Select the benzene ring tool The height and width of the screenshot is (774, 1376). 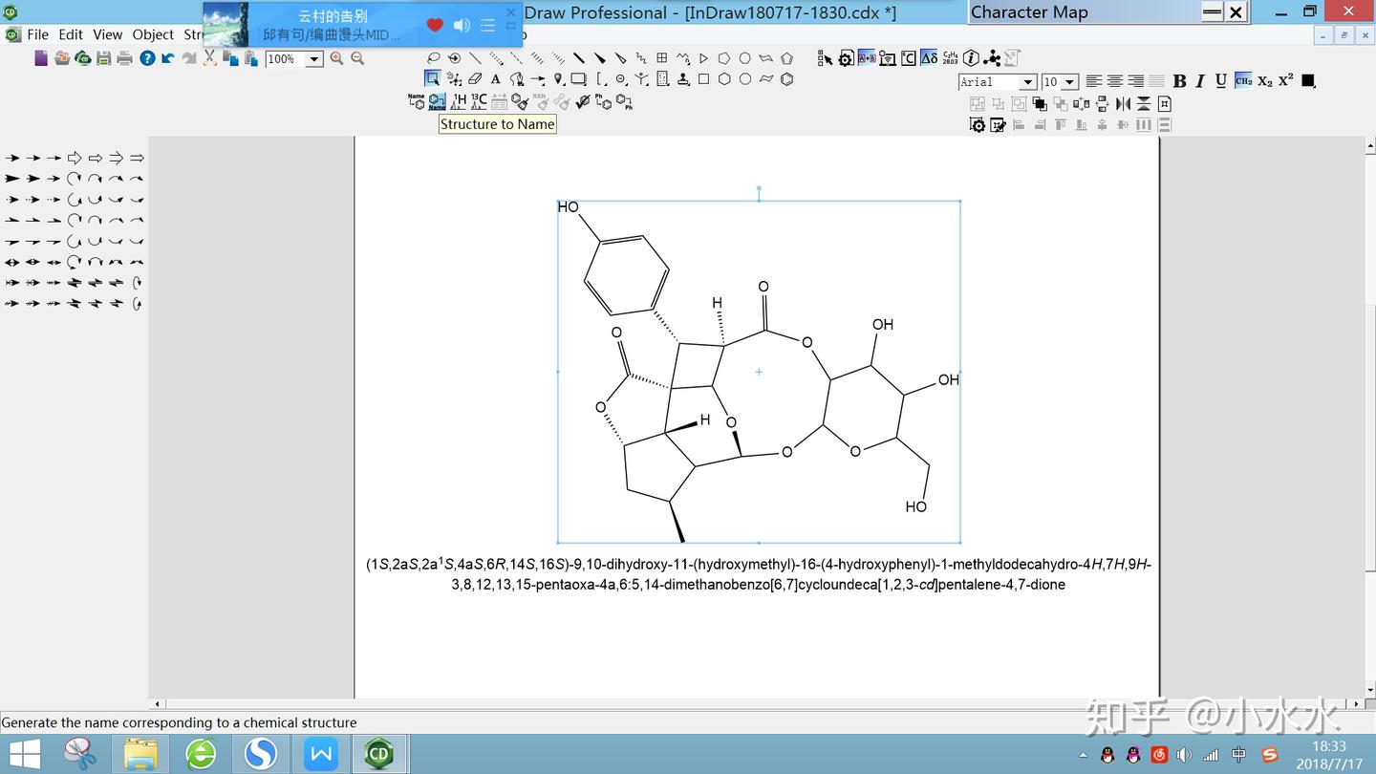click(x=786, y=78)
